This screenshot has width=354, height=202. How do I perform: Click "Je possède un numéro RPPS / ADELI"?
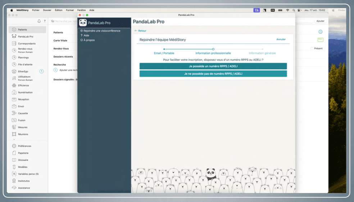[x=213, y=66]
